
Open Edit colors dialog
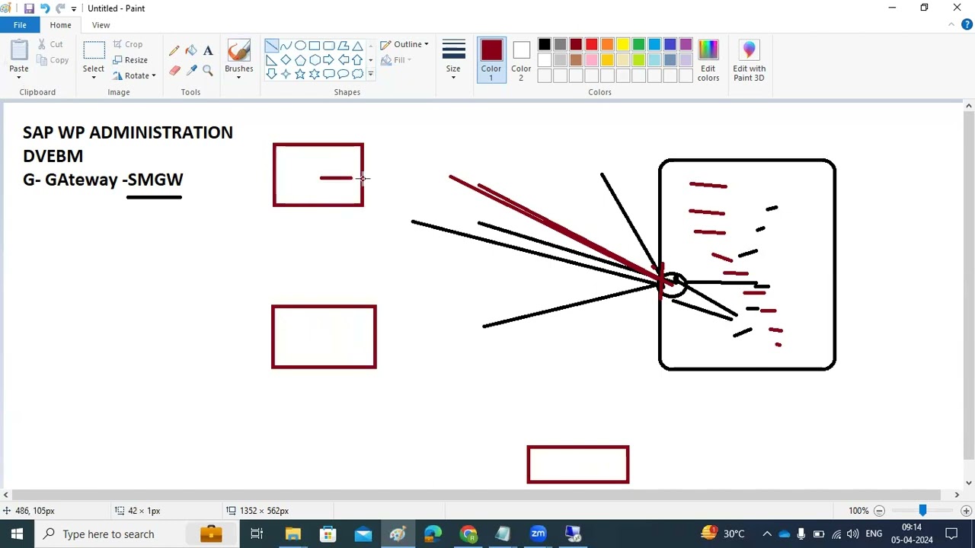click(x=708, y=60)
